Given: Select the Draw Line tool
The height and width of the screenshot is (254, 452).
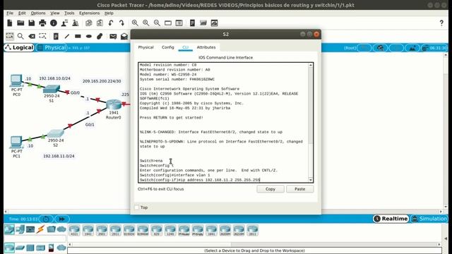Looking at the screenshot, I should 67,36.
